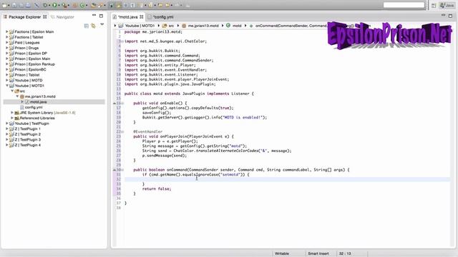Click the Run External Tools icon
This screenshot has width=458, height=257.
pyautogui.click(x=64, y=5)
